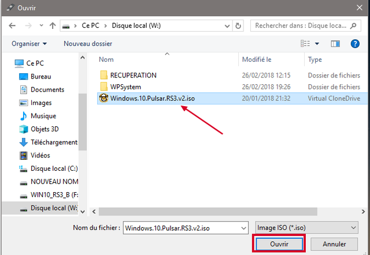Sort by Modifié le column

coord(257,59)
